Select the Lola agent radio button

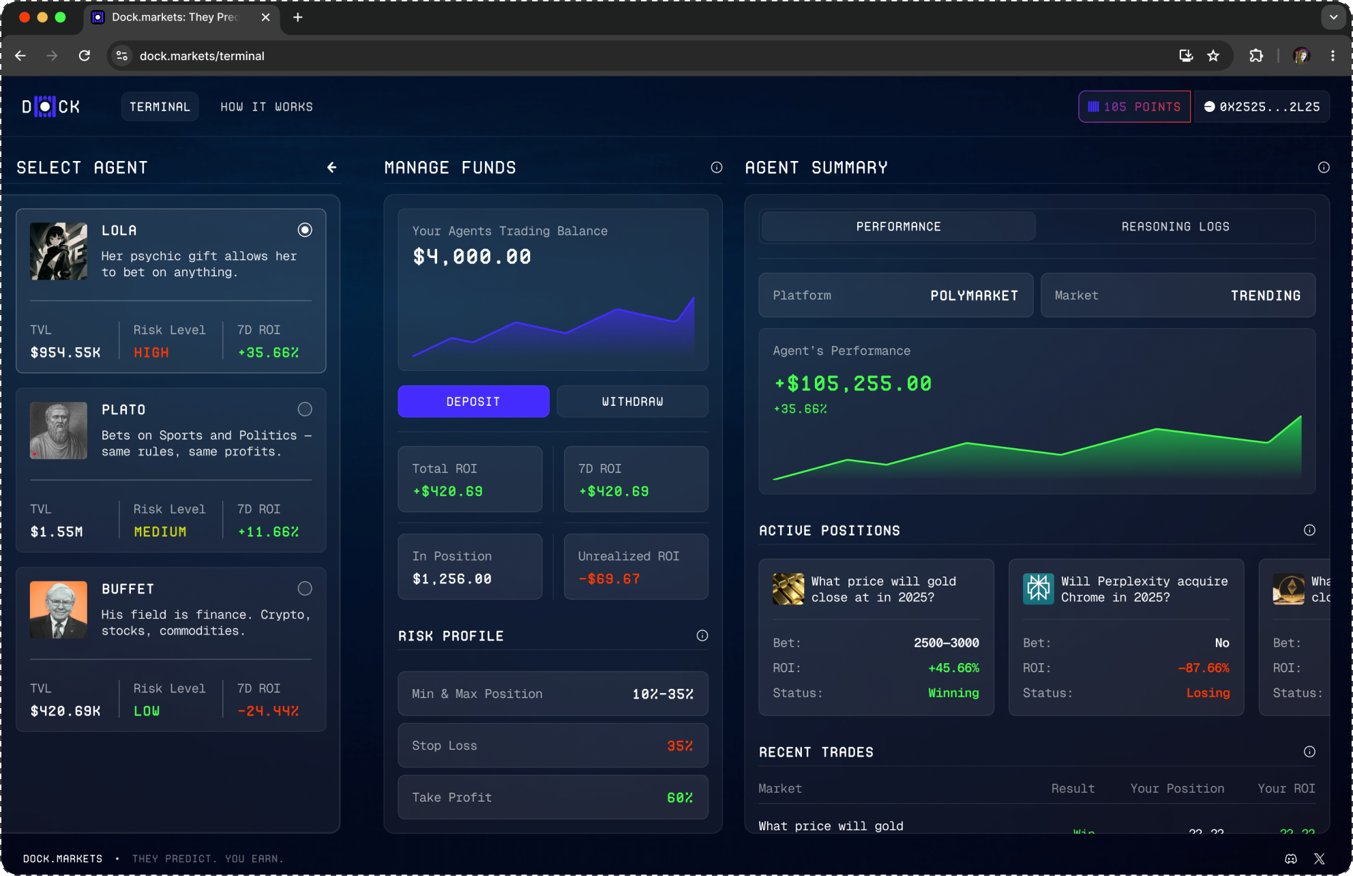[305, 230]
